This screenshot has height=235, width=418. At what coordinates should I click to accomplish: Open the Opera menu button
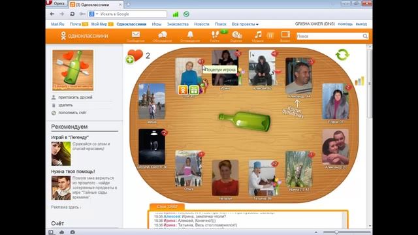[56, 3]
